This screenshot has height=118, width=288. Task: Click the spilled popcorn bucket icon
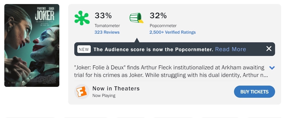click(x=136, y=18)
